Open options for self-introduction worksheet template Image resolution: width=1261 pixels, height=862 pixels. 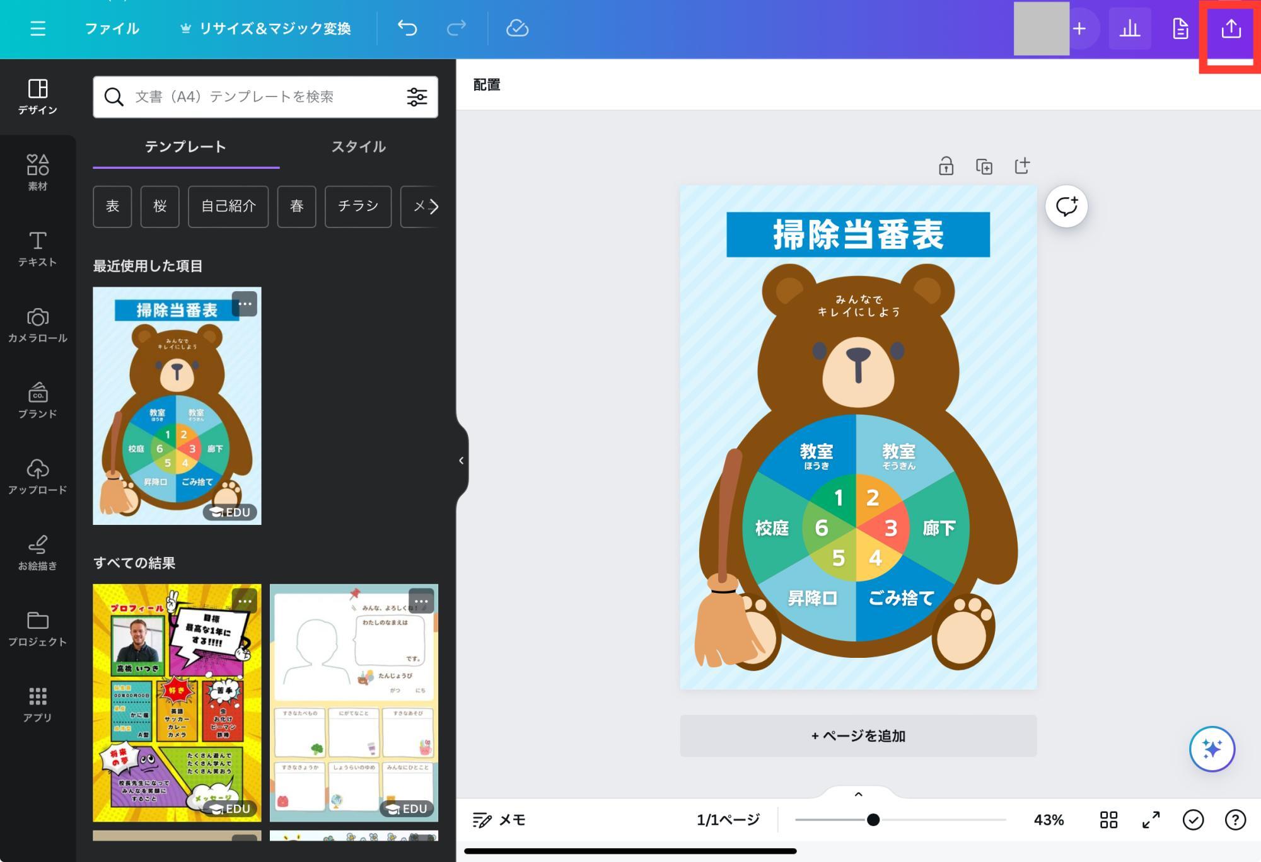(421, 601)
